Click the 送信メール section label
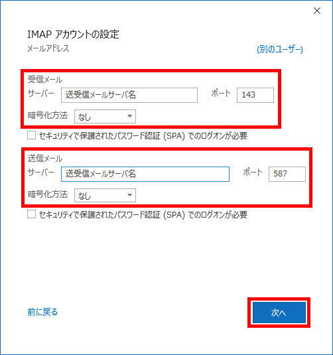Screen dimensions: 333x355 (x=45, y=159)
